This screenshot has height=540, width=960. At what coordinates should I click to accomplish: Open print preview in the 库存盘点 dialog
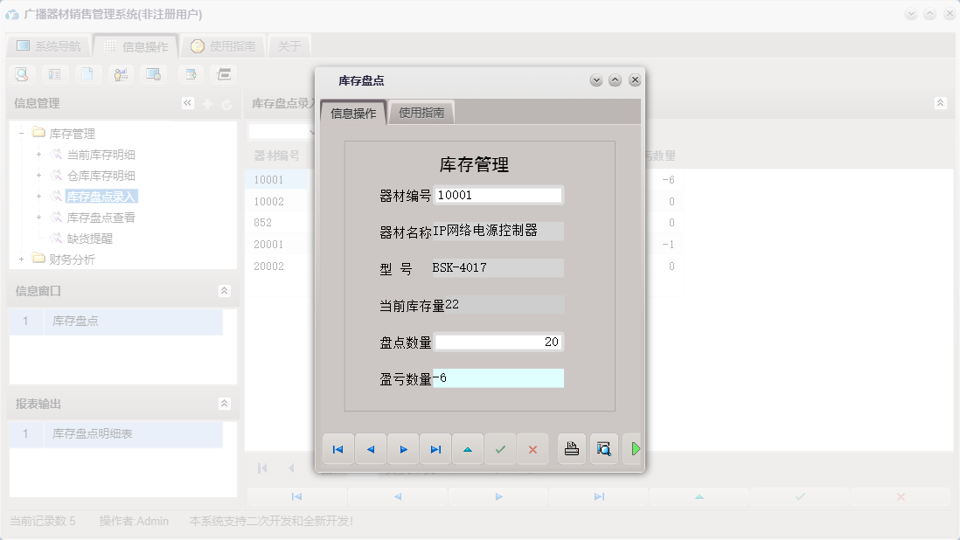(x=604, y=449)
